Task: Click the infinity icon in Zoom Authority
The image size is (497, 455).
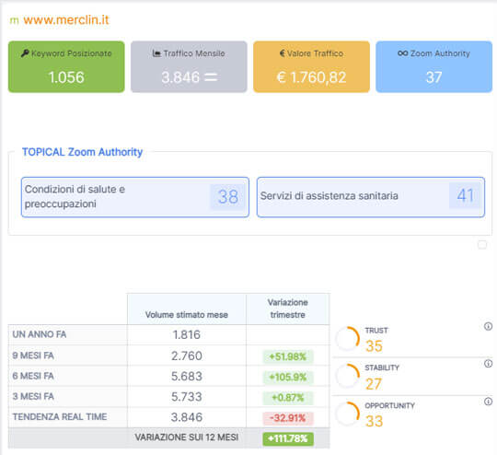Action: pyautogui.click(x=402, y=53)
